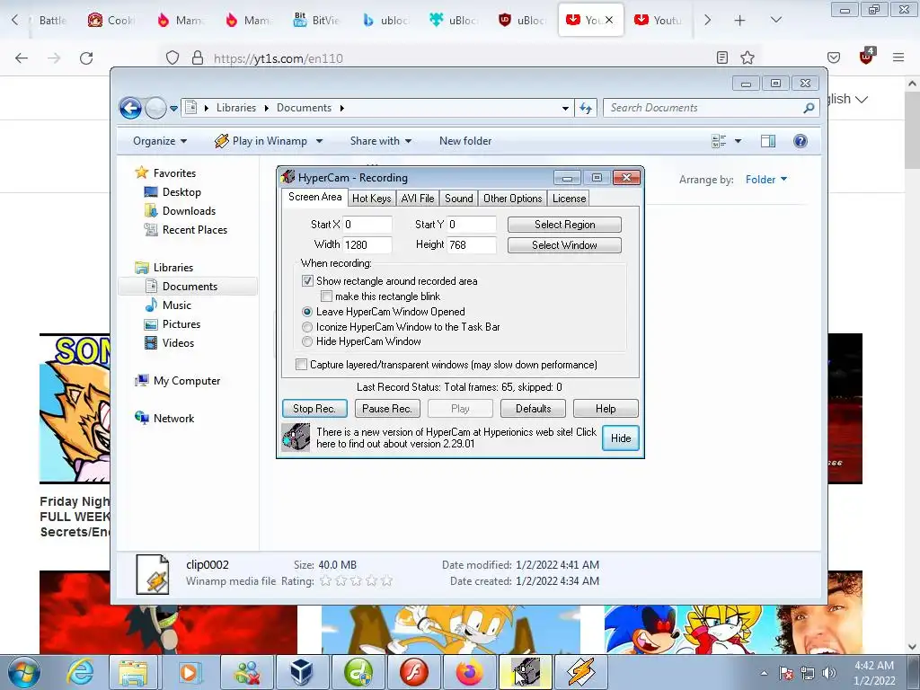The width and height of the screenshot is (920, 690).
Task: Expand address bar history dropdown in Explorer
Action: (565, 108)
